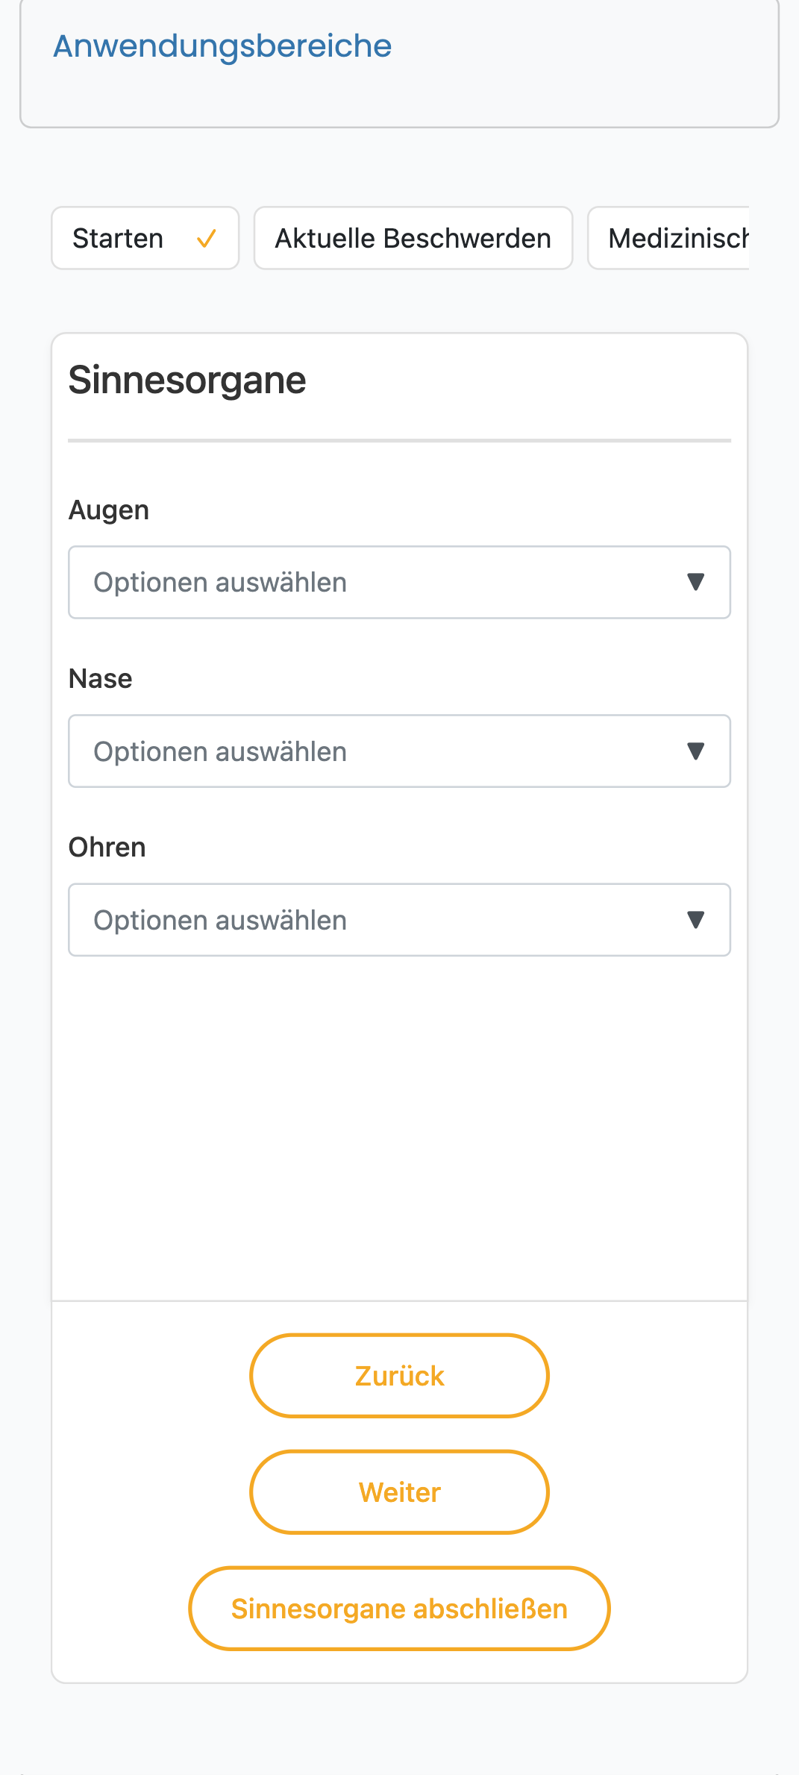Select the partially visible Medizinisch tab
This screenshot has height=1775, width=799.
click(669, 238)
